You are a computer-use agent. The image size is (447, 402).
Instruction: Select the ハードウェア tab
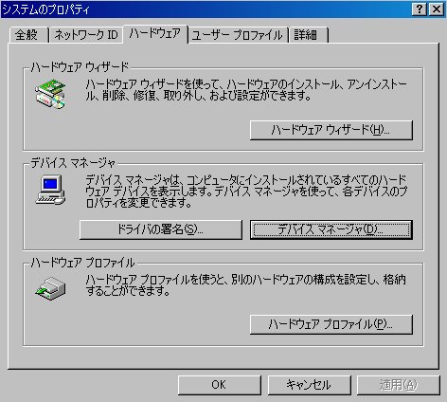pyautogui.click(x=155, y=34)
